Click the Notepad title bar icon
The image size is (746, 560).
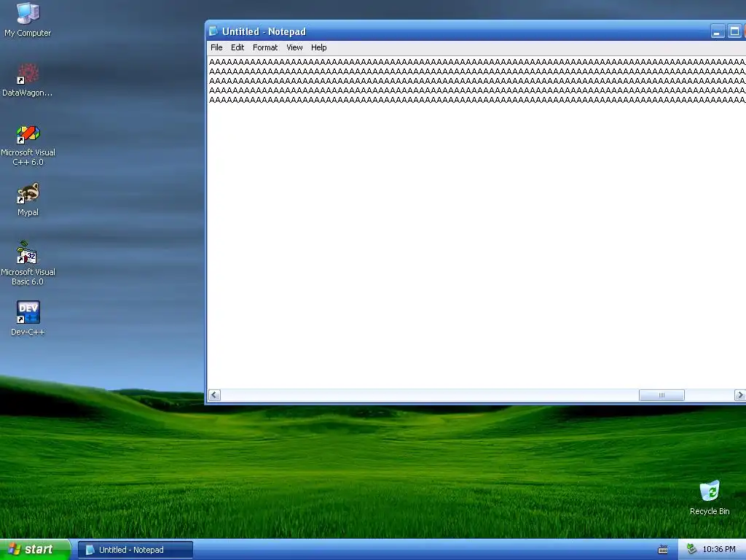point(213,31)
